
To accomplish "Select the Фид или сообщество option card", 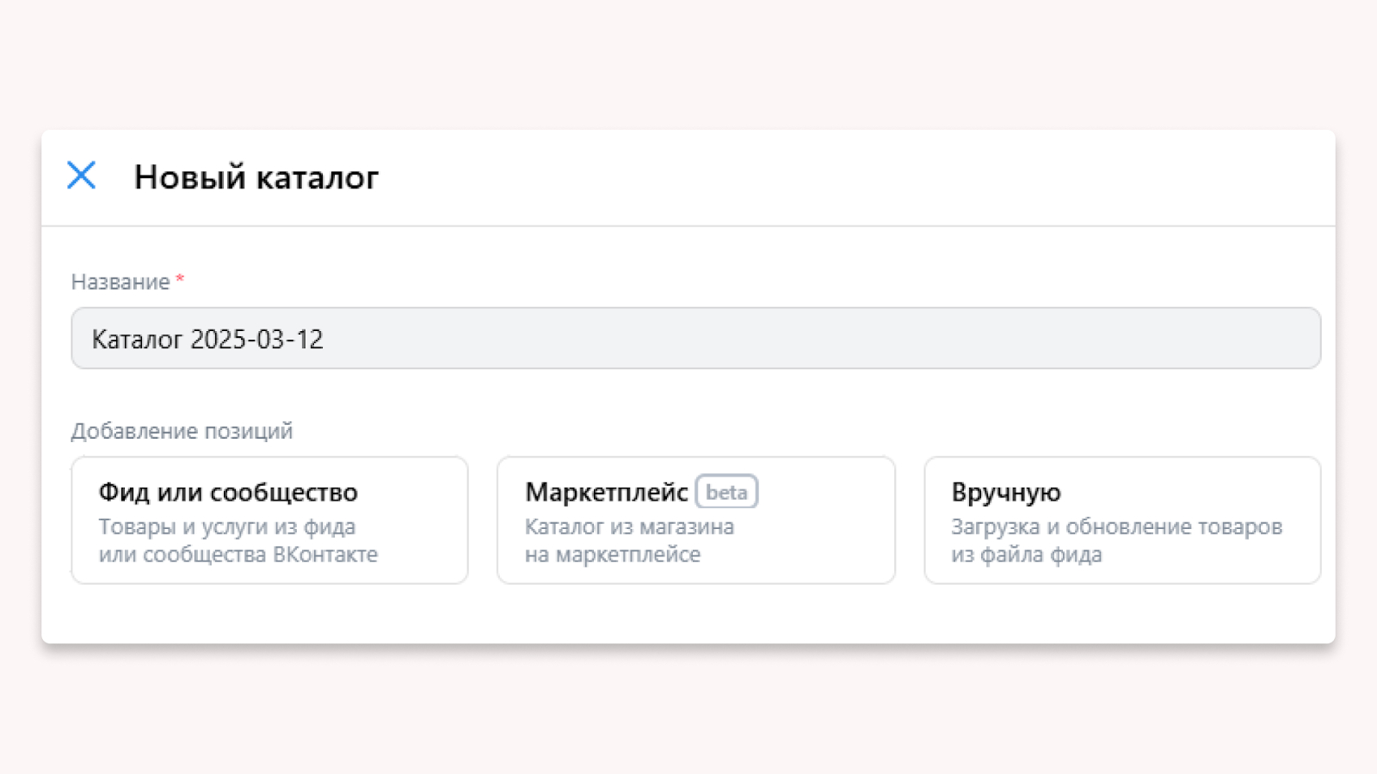I will click(269, 520).
